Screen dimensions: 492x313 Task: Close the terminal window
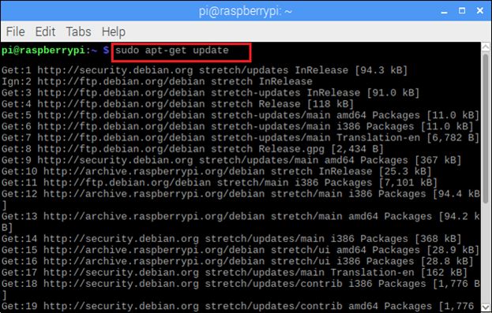(480, 11)
